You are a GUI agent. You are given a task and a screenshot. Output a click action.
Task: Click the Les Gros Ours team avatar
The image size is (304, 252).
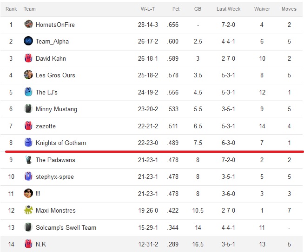tap(28, 75)
